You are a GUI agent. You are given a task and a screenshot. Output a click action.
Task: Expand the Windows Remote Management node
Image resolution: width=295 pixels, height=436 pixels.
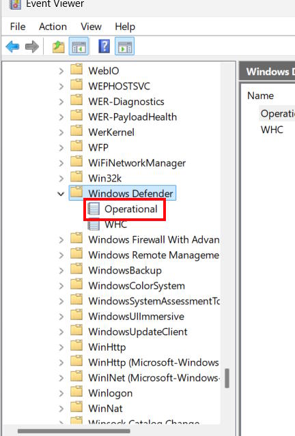point(61,255)
